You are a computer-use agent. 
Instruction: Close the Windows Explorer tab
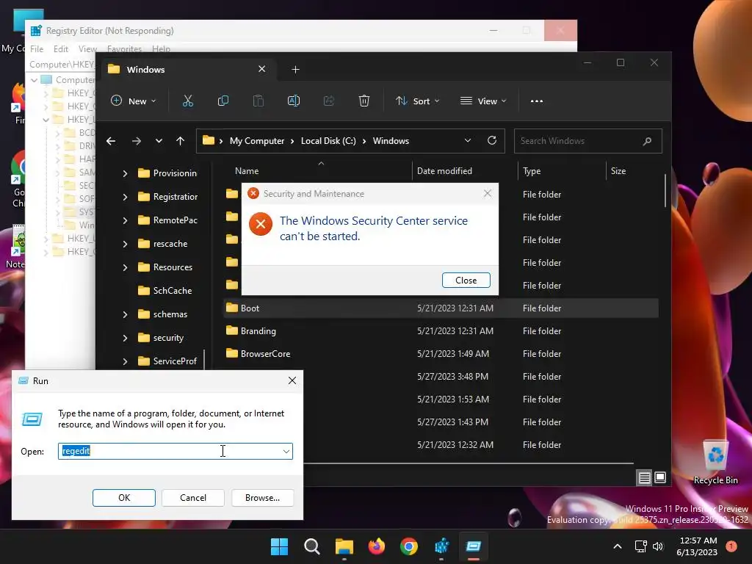pyautogui.click(x=262, y=69)
